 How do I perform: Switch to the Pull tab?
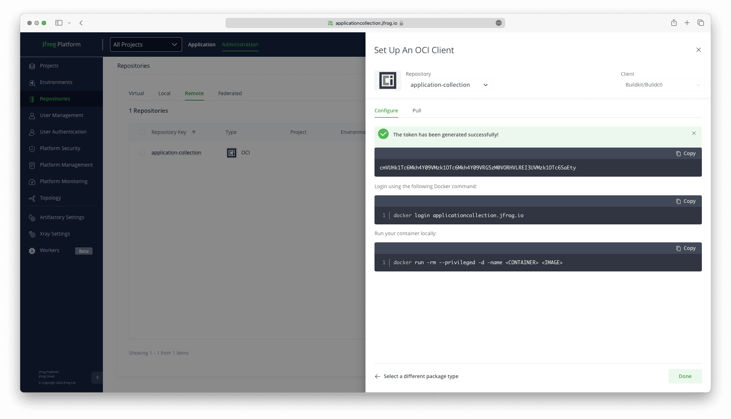[x=417, y=111]
